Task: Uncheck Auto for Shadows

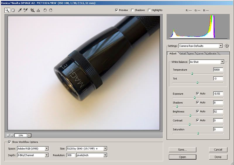Action: tap(197, 102)
